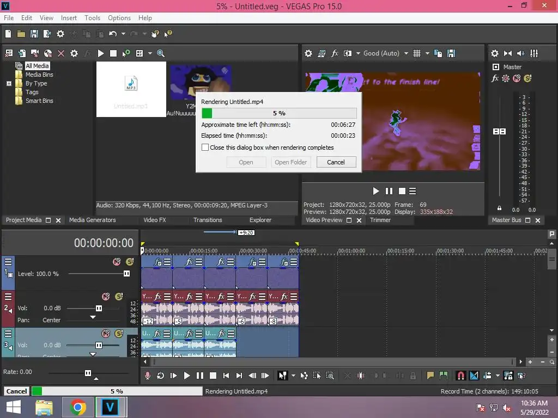Switch to the Transitions tab

pos(208,220)
